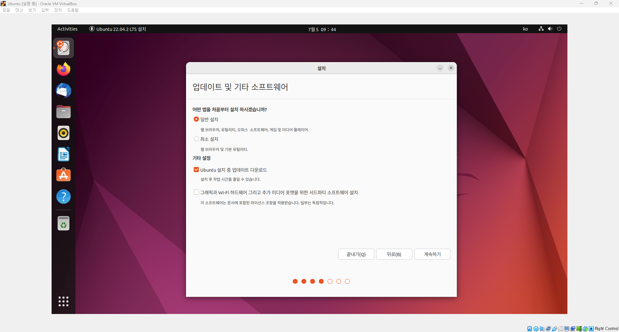619x332 pixels.
Task: Click the 업데이트 및 기타 소프트웨어 heading
Action: pos(240,87)
